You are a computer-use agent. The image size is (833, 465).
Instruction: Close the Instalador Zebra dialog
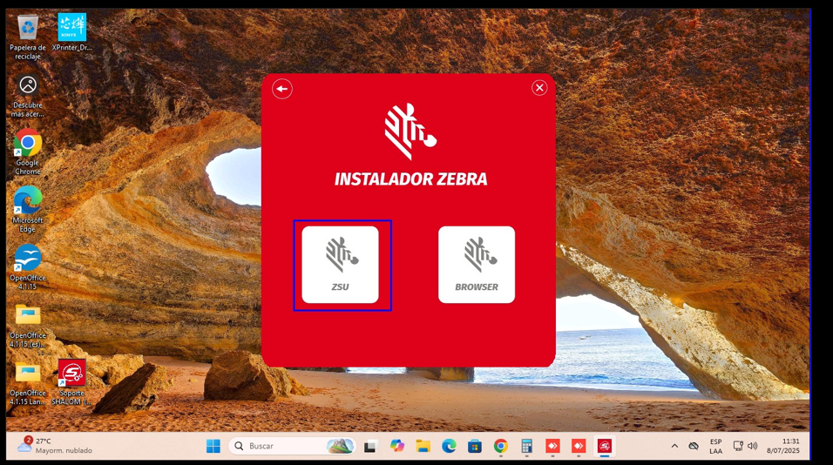tap(539, 88)
